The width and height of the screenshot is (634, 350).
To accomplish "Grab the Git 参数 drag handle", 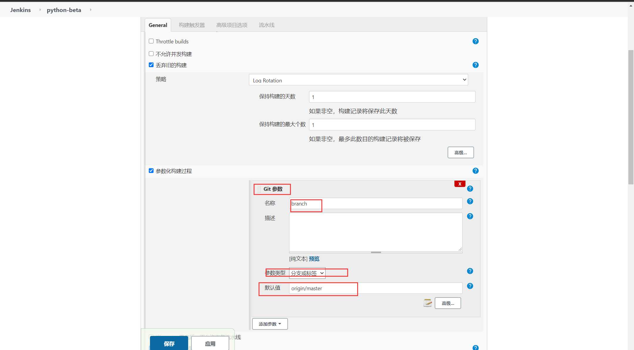I will [x=258, y=189].
